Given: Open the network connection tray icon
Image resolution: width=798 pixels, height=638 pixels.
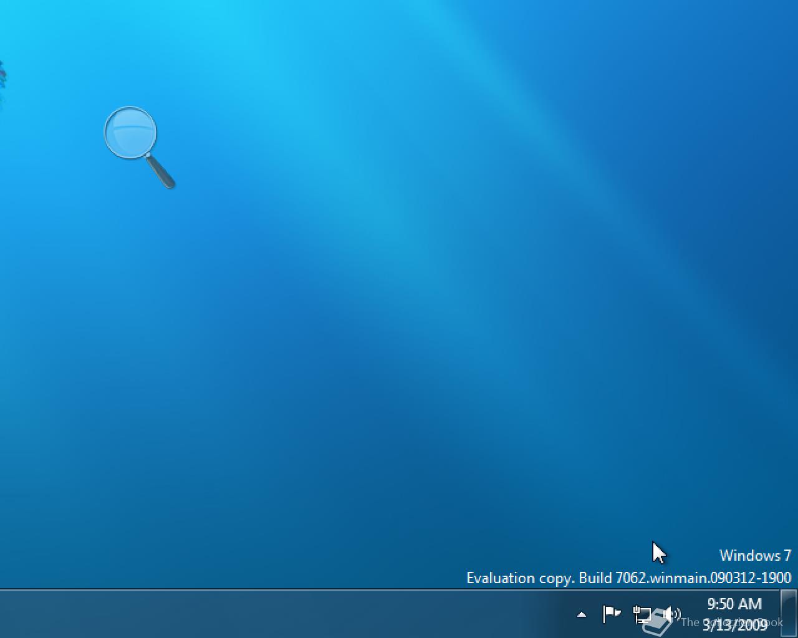Looking at the screenshot, I should (642, 615).
